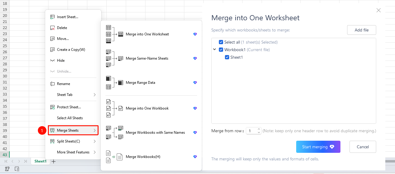
Task: Click the Merge into One Worksheet diagram icon
Action: coord(115,34)
